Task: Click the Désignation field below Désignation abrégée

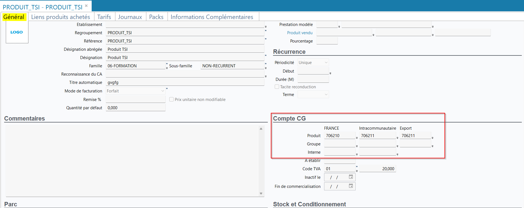Action: 185,58
